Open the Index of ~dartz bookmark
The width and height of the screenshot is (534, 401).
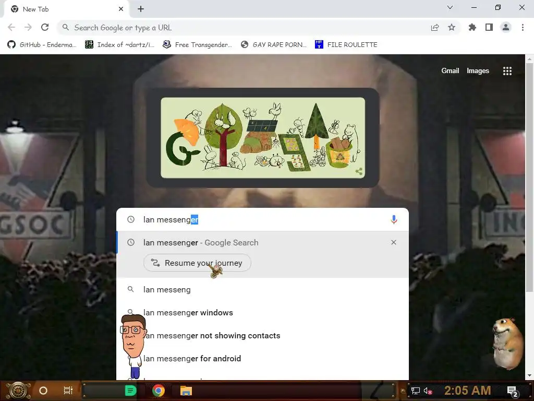[119, 45]
